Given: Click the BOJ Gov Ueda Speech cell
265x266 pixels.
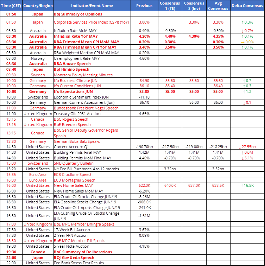Looking at the screenshot, I should coord(92,258).
